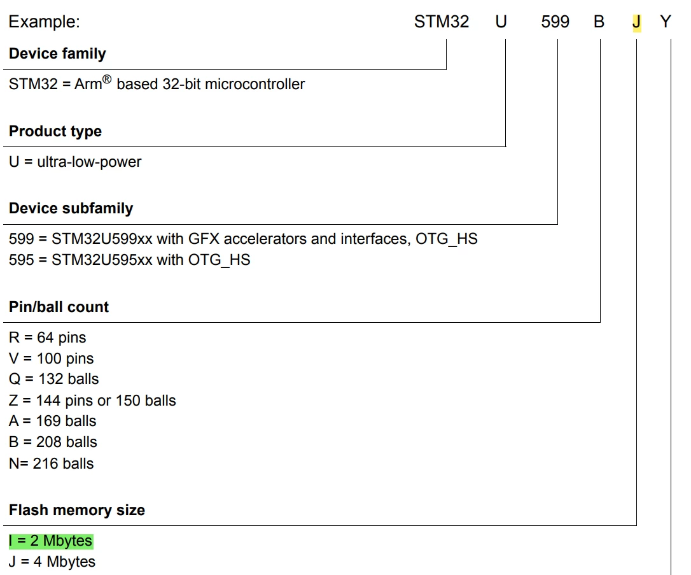
Task: Click the 595 = STM32U595xx description line
Action: [130, 260]
